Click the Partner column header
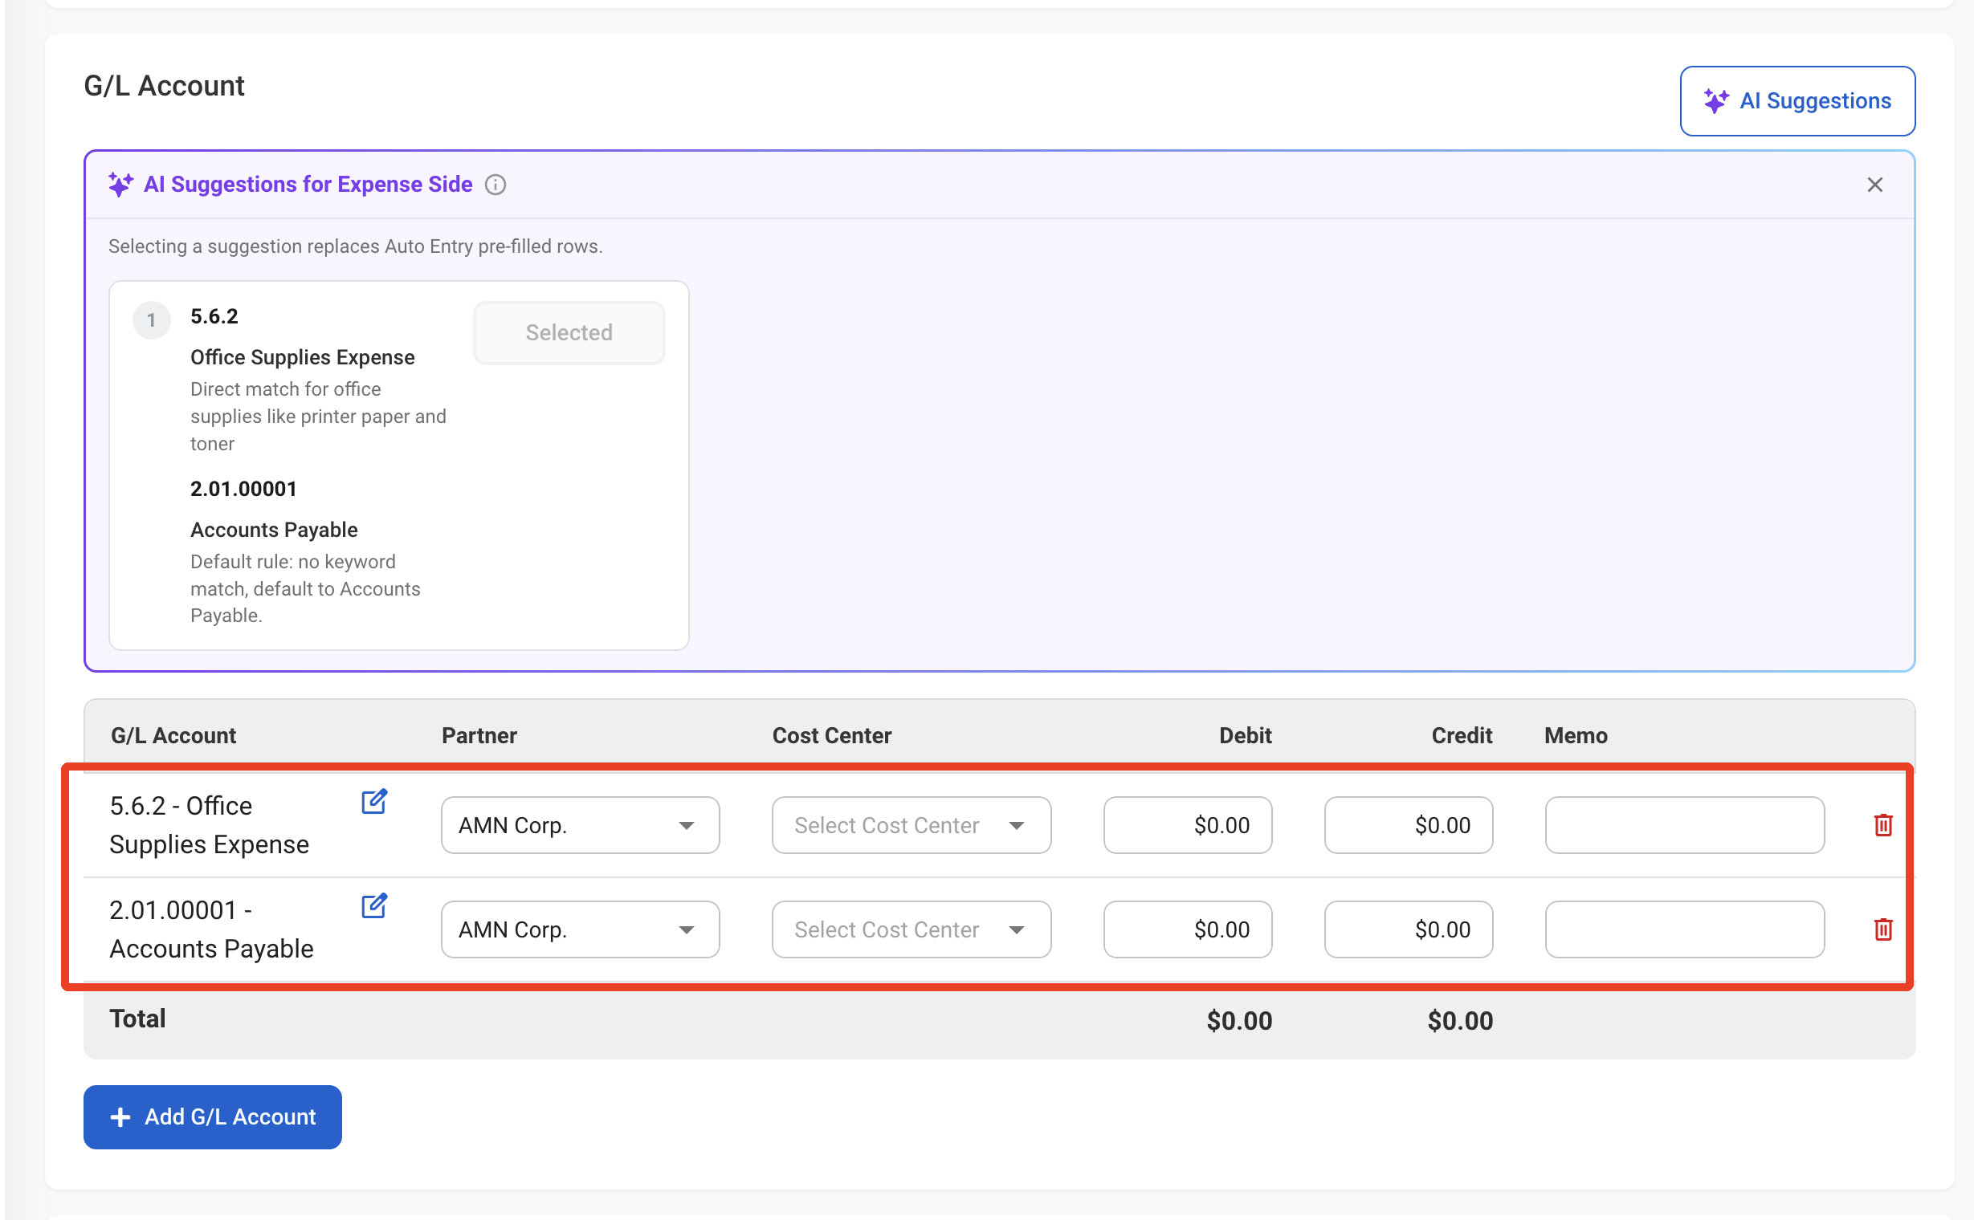Screen dimensions: 1974x1220 pyautogui.click(x=479, y=735)
